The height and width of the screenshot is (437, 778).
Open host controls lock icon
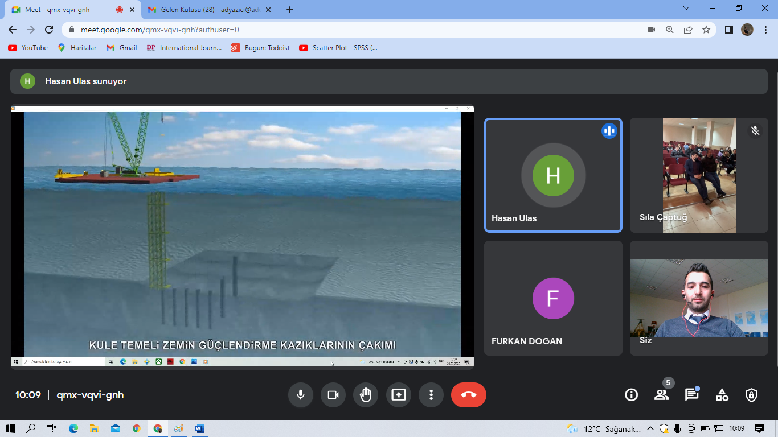click(x=752, y=395)
